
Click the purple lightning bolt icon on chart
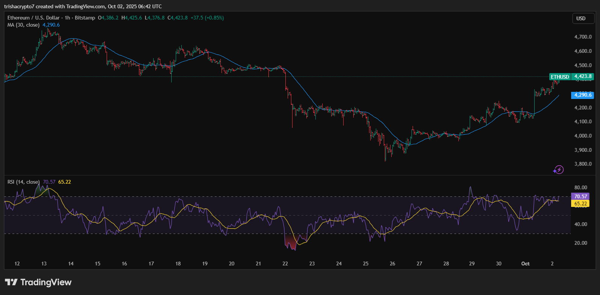558,170
